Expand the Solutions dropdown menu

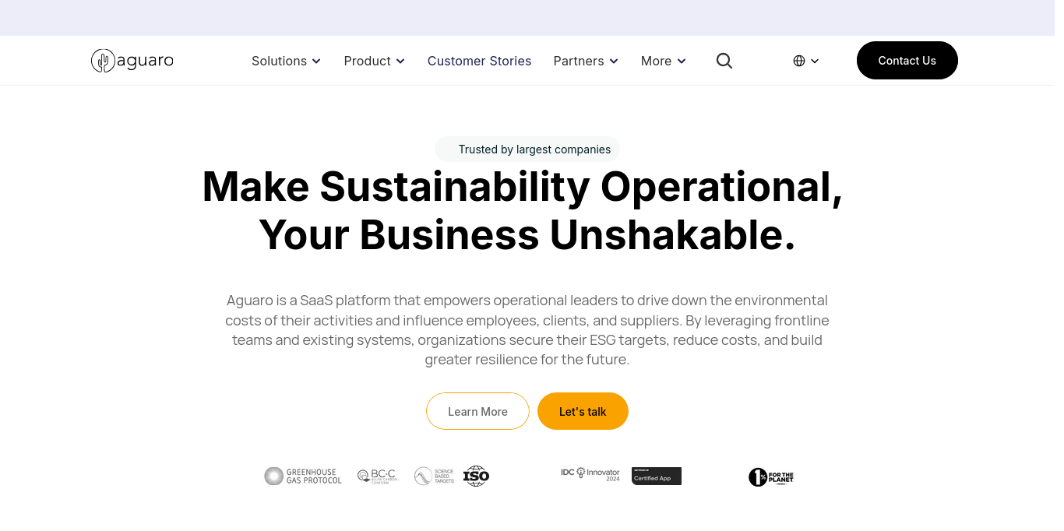286,60
